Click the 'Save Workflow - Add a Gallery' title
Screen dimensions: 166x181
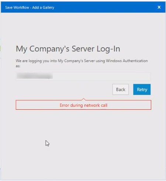pyautogui.click(x=30, y=7)
